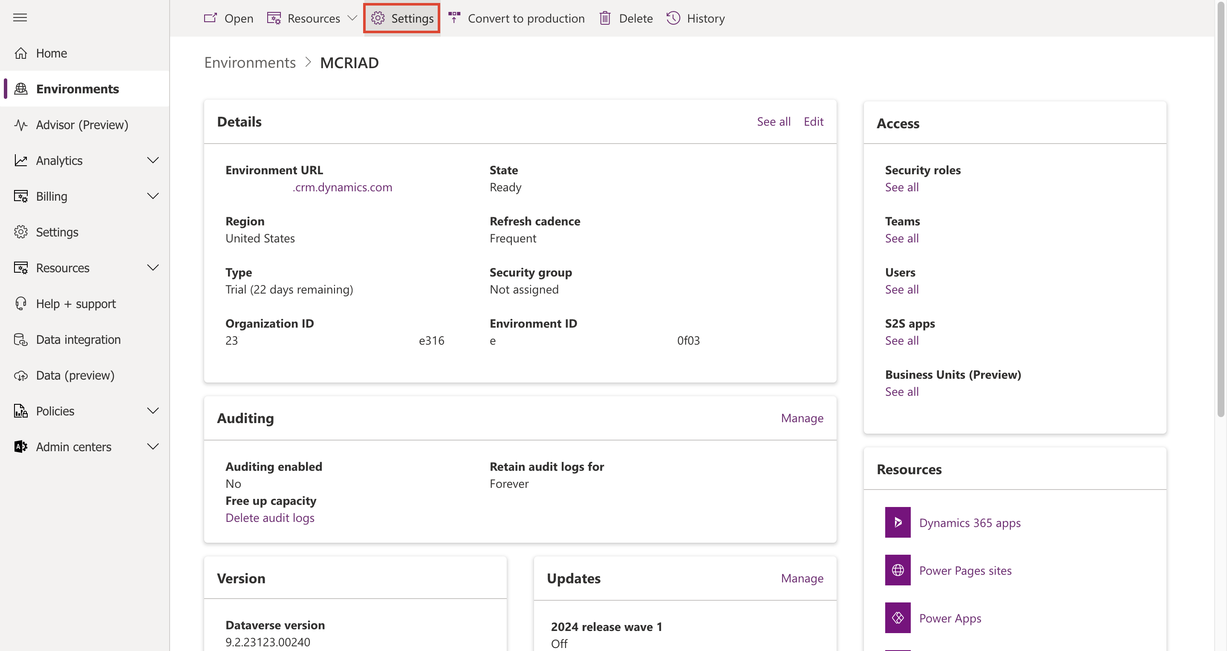
Task: Open Dynamics 365 apps resource link
Action: click(970, 522)
